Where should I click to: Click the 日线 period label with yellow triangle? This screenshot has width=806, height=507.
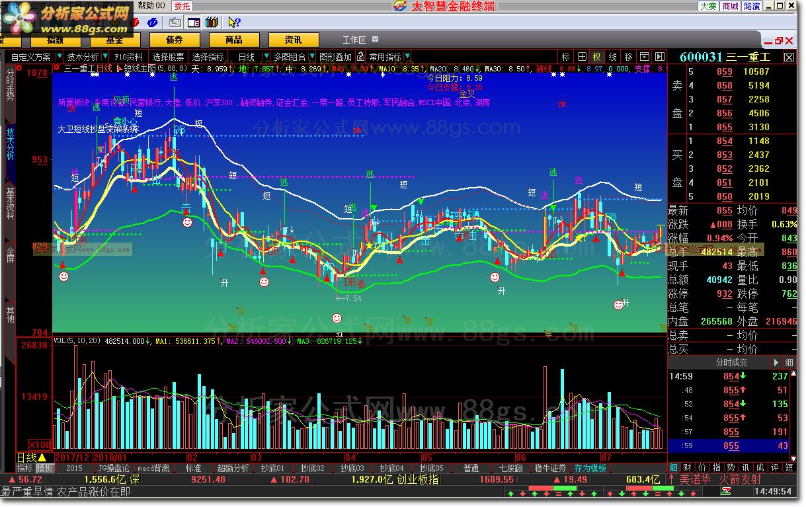(x=31, y=457)
